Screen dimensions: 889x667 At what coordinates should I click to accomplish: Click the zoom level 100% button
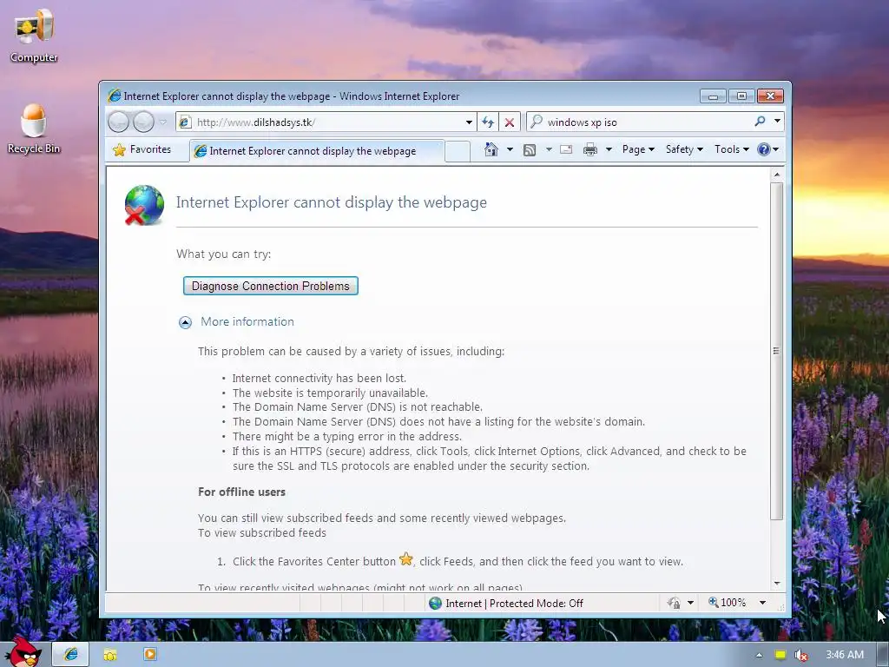point(728,603)
